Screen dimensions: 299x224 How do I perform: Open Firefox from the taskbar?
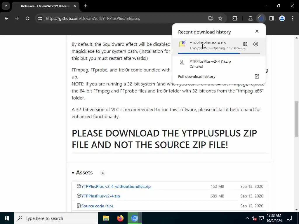point(120,218)
